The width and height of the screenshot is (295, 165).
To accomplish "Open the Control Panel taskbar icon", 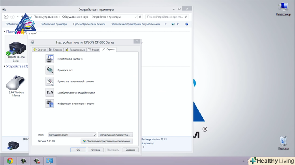I will [50, 161].
